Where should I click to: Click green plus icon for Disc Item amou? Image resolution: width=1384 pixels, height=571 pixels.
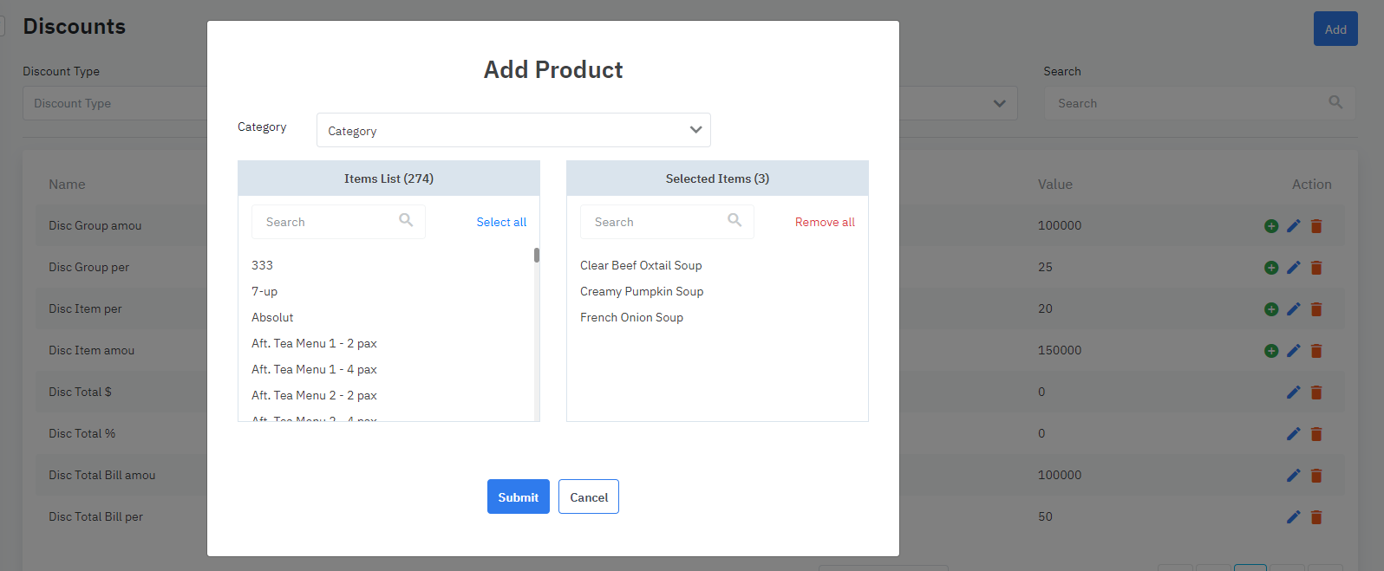[x=1271, y=351]
